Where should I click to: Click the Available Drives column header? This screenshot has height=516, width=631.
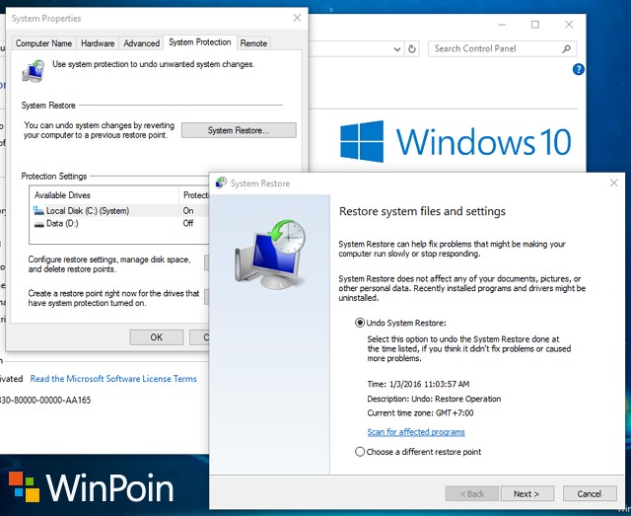coord(105,195)
